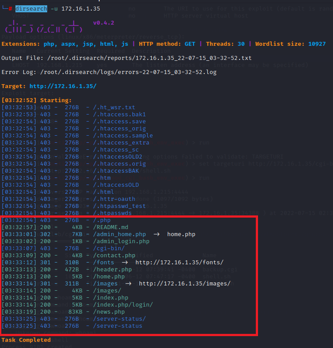Screen dimensions: 333x348
Task: Click the 472B size on header.php row
Action: coord(71,270)
